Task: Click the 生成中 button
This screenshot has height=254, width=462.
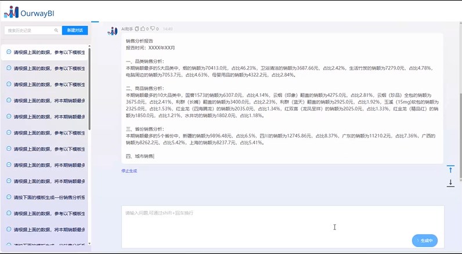Action: click(x=425, y=240)
